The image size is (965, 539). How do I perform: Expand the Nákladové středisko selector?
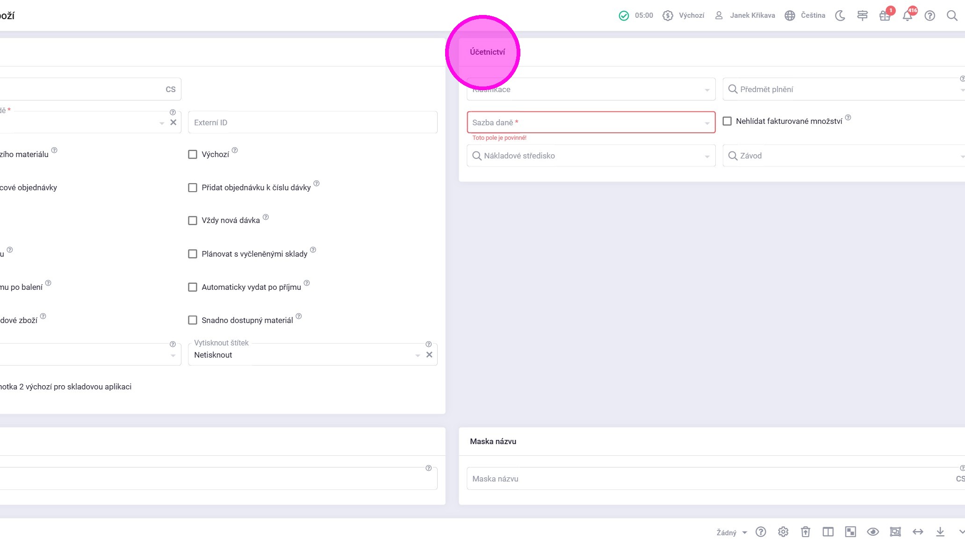591,156
